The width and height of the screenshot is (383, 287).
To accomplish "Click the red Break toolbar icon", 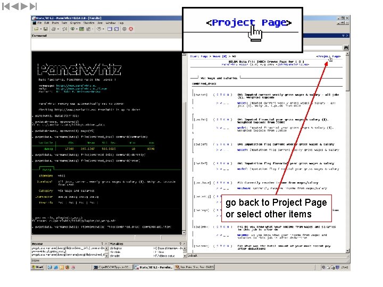I will (131, 29).
